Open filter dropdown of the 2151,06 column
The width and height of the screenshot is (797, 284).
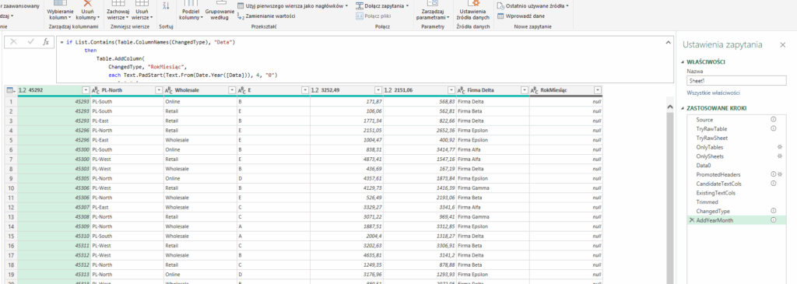451,90
